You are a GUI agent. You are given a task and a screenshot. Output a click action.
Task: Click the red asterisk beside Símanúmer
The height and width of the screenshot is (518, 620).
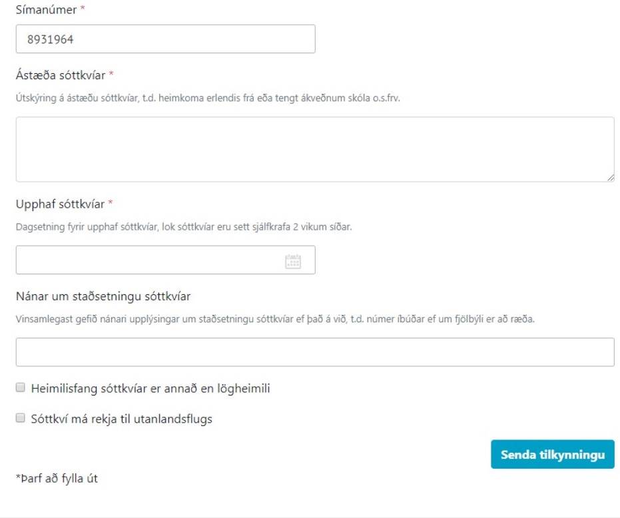point(83,8)
